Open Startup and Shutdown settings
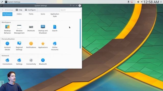The image size is (163, 91). [x=43, y=29]
